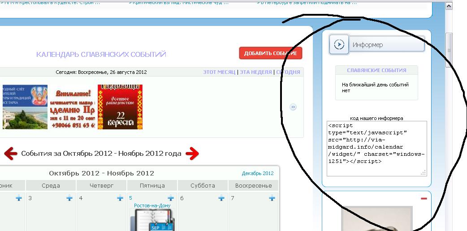The image size is (467, 231).
Task: Add event on day 5 plus icon
Action: click(x=171, y=198)
